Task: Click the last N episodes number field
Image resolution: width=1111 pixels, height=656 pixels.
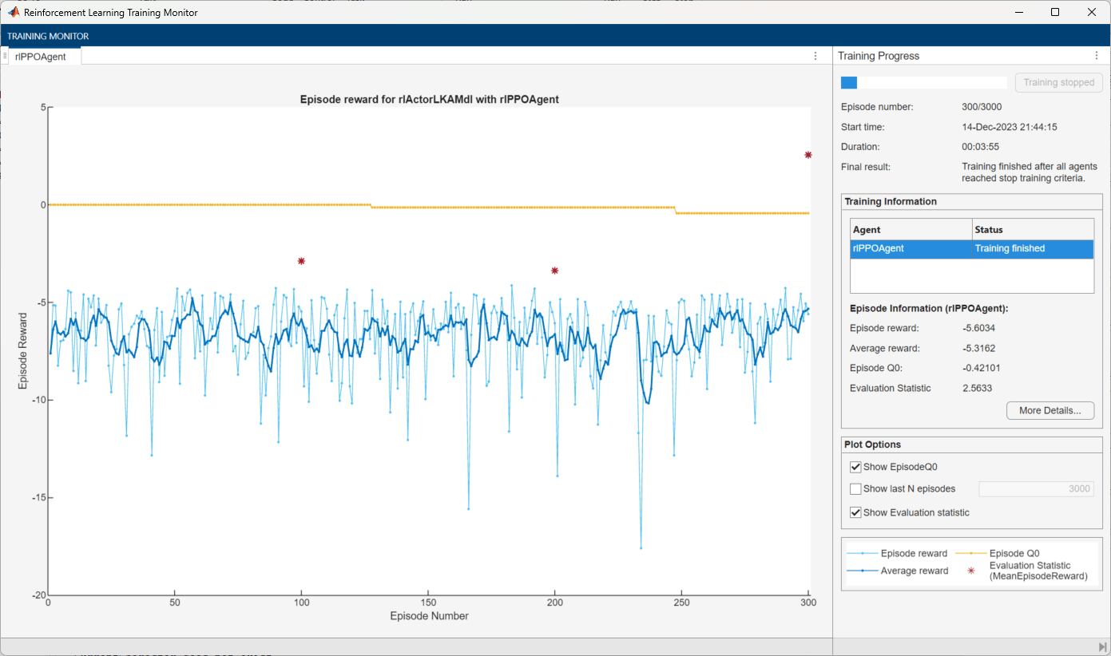Action: pyautogui.click(x=1036, y=488)
